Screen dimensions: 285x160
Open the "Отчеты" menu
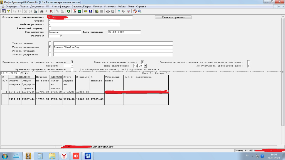click(97, 6)
